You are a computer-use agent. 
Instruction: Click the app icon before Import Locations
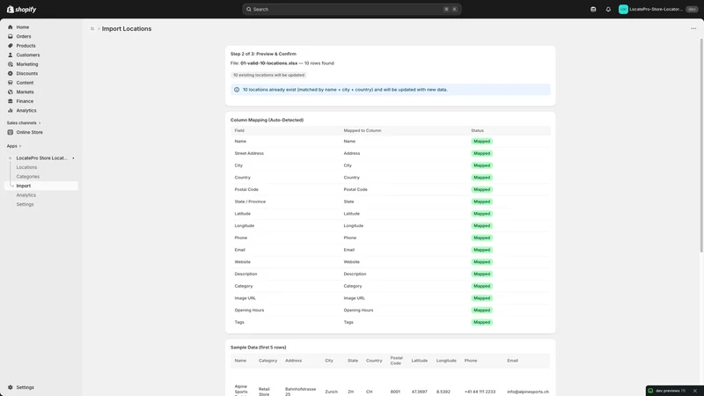pos(92,29)
